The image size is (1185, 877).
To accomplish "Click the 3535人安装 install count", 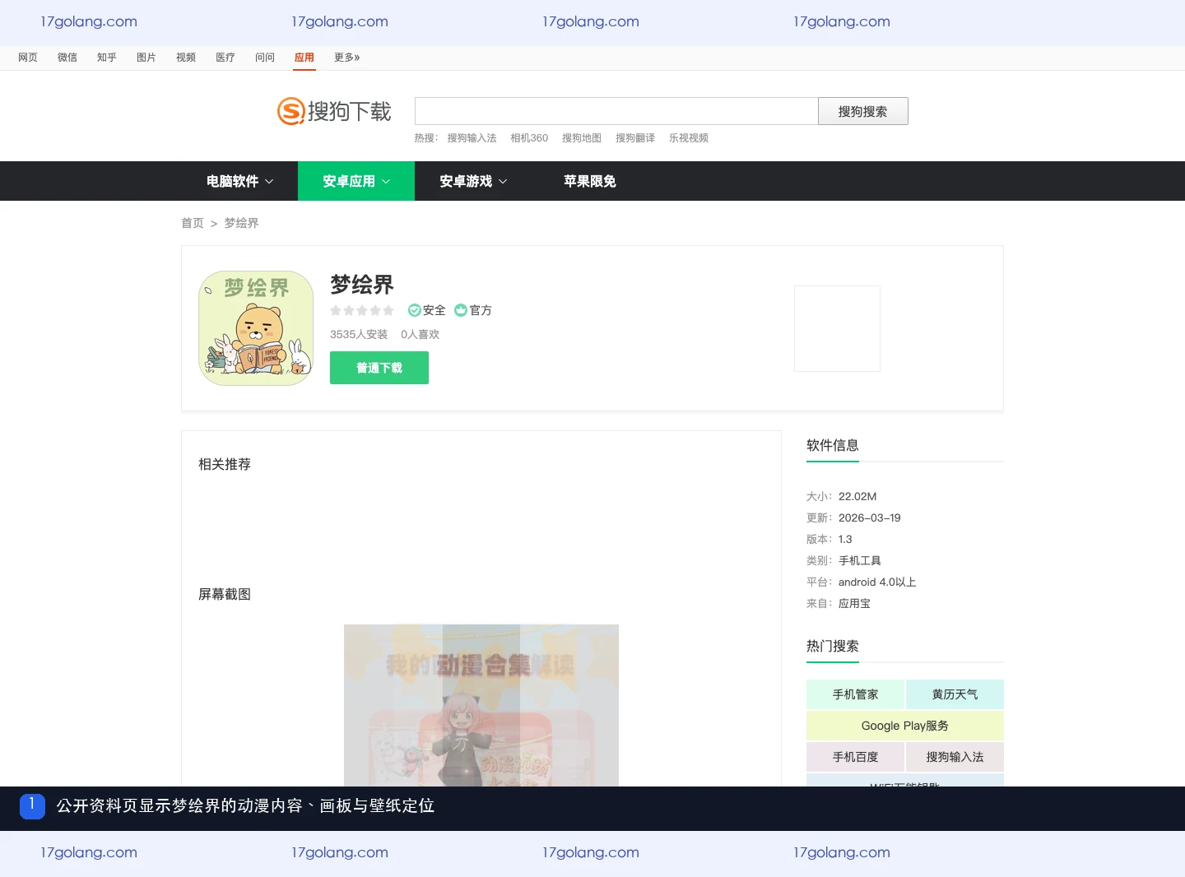I will (x=359, y=334).
